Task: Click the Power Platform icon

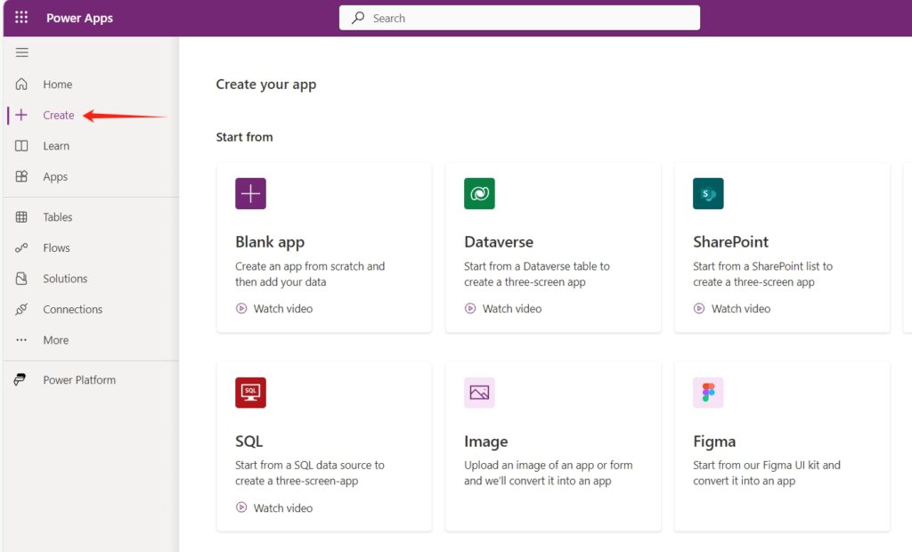Action: (20, 380)
